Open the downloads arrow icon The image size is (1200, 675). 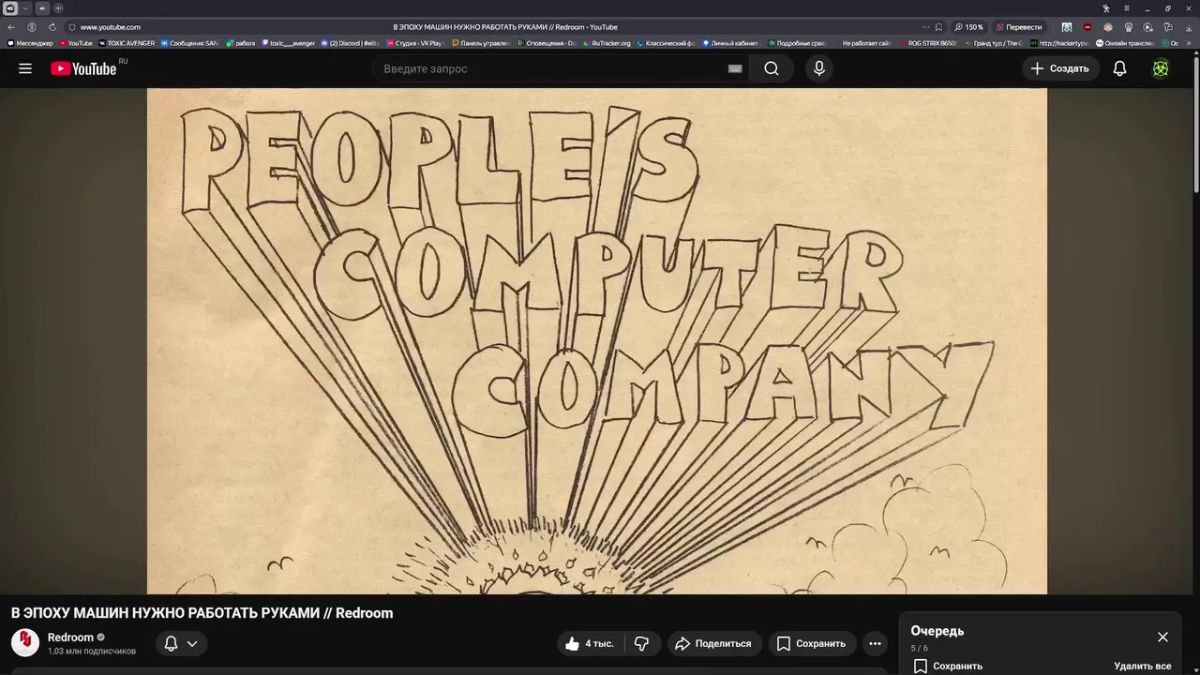coord(1189,27)
